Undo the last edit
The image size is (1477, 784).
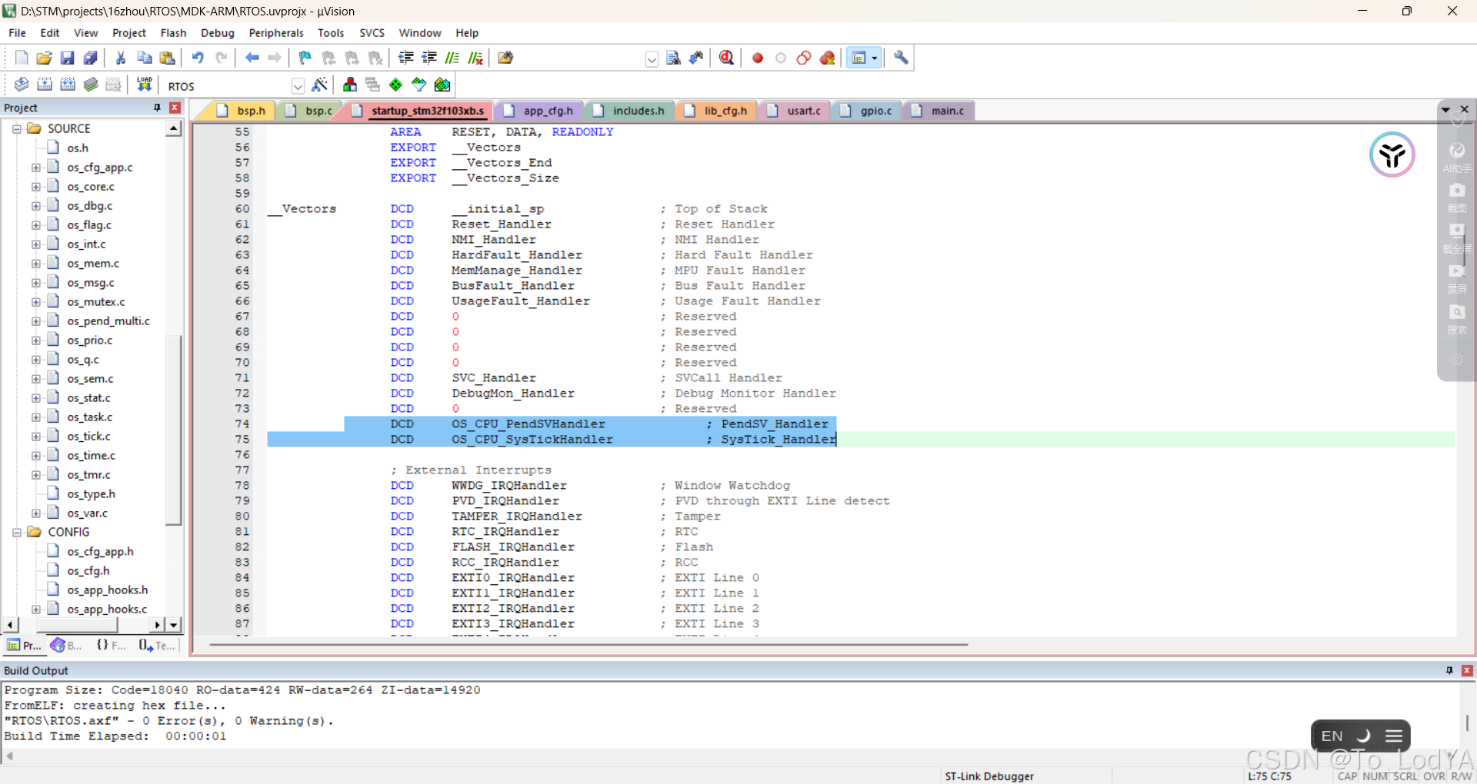click(198, 58)
